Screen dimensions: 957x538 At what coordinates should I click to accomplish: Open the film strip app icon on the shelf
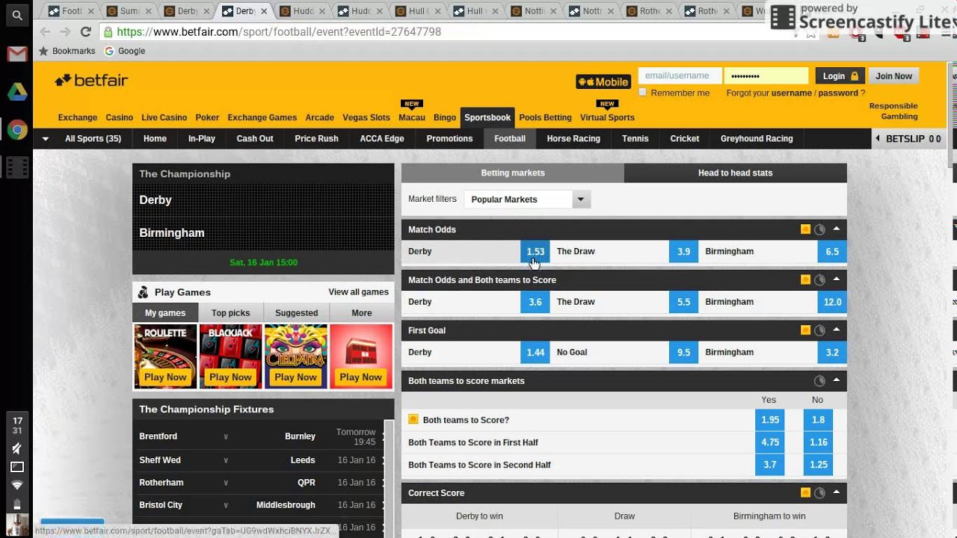coord(16,167)
